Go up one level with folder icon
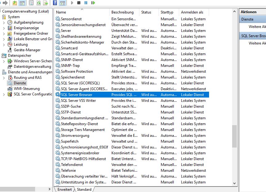This screenshot has width=266, height=192. coord(15,3)
